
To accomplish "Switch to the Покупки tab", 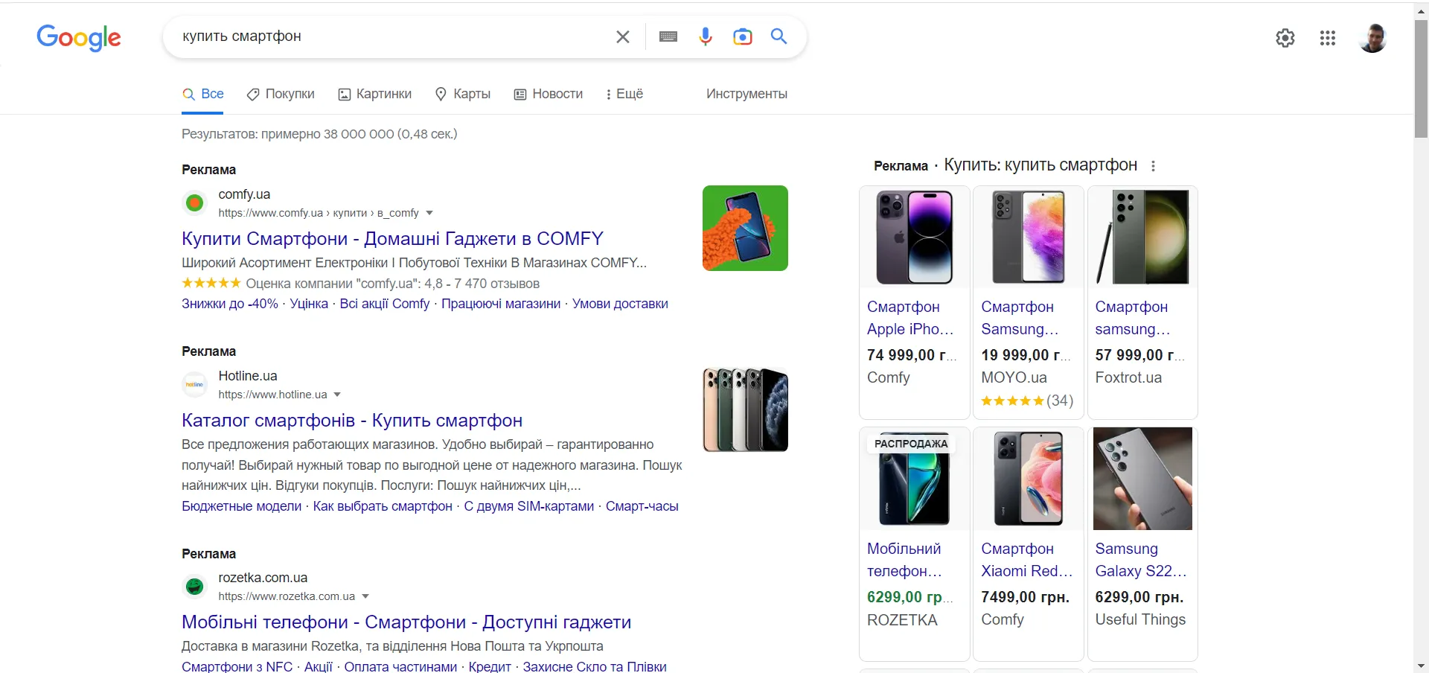I will point(281,94).
